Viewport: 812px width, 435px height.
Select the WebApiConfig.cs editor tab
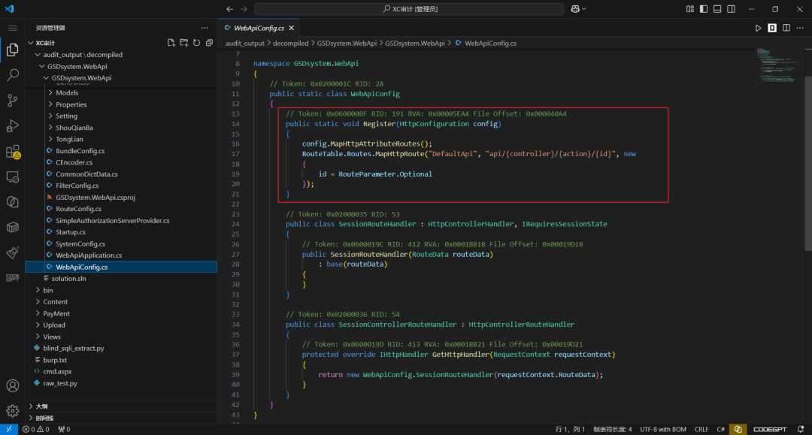coord(259,28)
